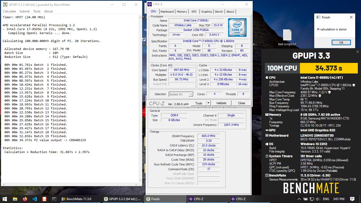361x203 pixels.
Task: Click the Close button in CPU-Z
Action: tap(242, 103)
